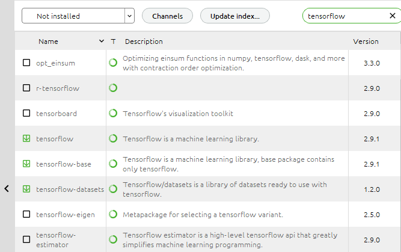
Task: Focus the tensorflow search input field
Action: (x=346, y=16)
